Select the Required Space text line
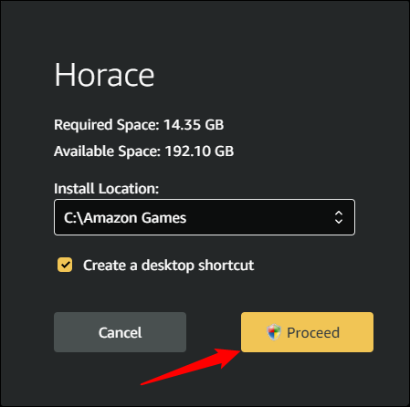 (x=139, y=125)
